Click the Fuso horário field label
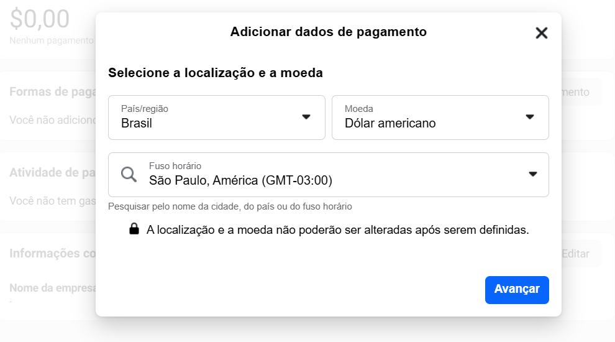The width and height of the screenshot is (615, 342). pos(175,166)
